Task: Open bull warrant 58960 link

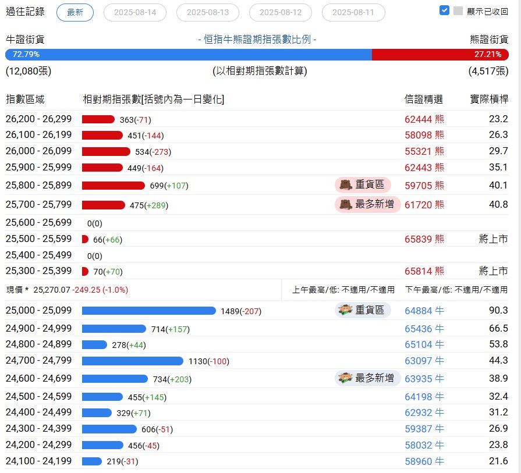Action: click(x=424, y=462)
